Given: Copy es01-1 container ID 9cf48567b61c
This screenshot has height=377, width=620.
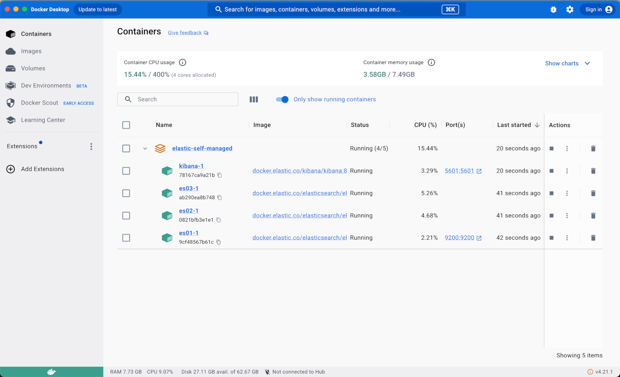Looking at the screenshot, I should (x=218, y=242).
